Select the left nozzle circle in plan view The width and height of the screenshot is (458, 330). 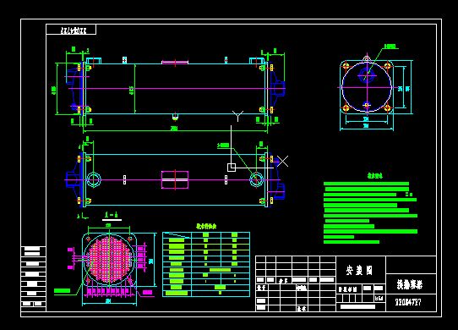[94, 179]
